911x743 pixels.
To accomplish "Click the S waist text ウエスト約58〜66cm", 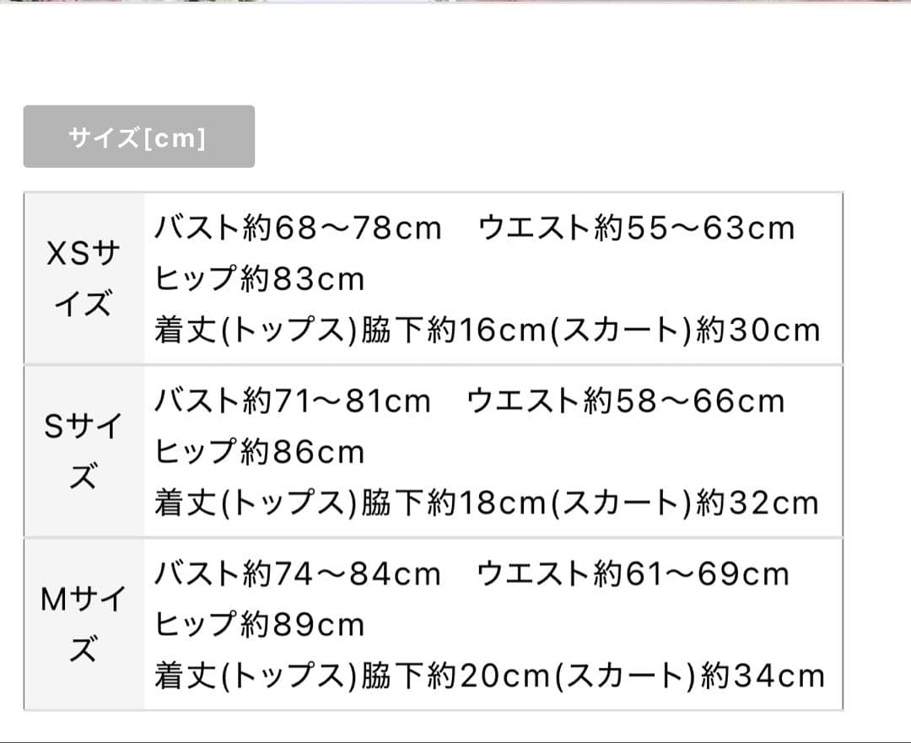I will 625,401.
